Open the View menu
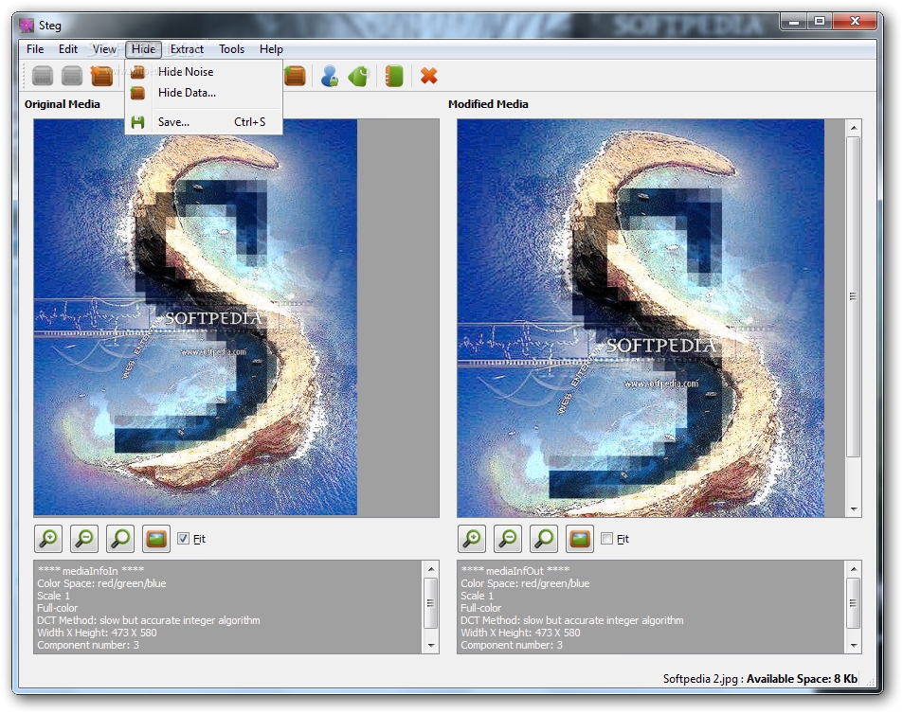The image size is (903, 714). point(104,49)
